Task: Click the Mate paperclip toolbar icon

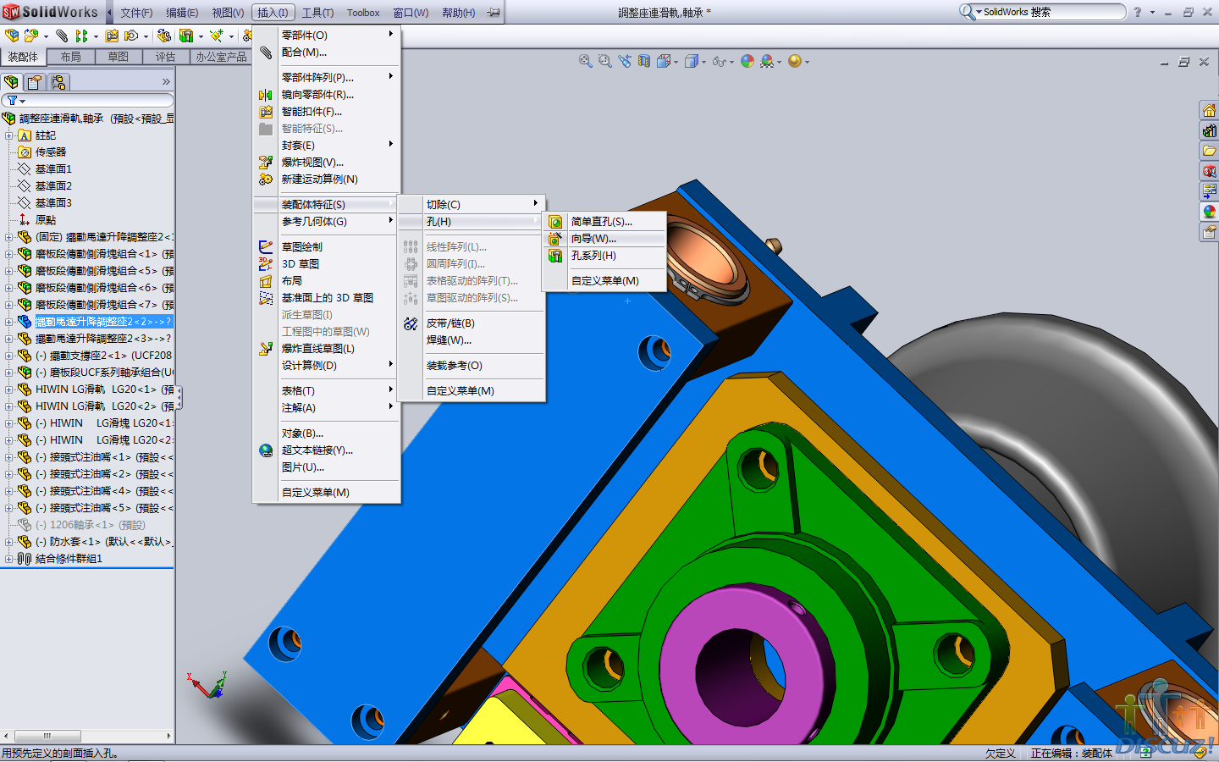Action: pos(62,36)
